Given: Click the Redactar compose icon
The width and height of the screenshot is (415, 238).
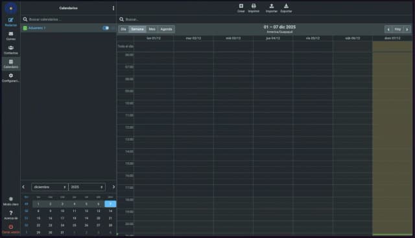Looking at the screenshot, I should (10, 20).
